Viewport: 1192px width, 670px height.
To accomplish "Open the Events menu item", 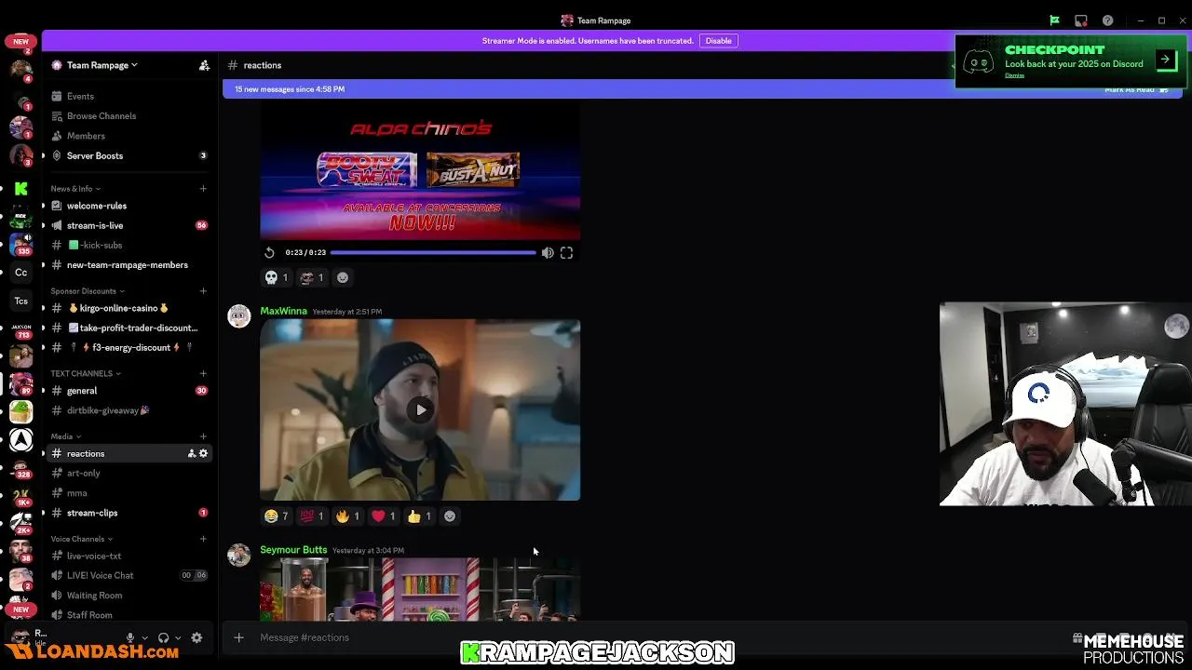I will [x=129, y=96].
